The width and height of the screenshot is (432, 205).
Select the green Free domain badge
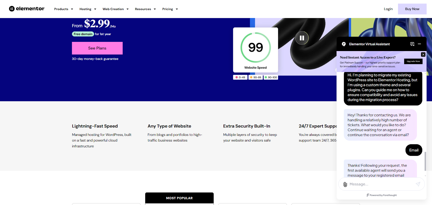[83, 34]
